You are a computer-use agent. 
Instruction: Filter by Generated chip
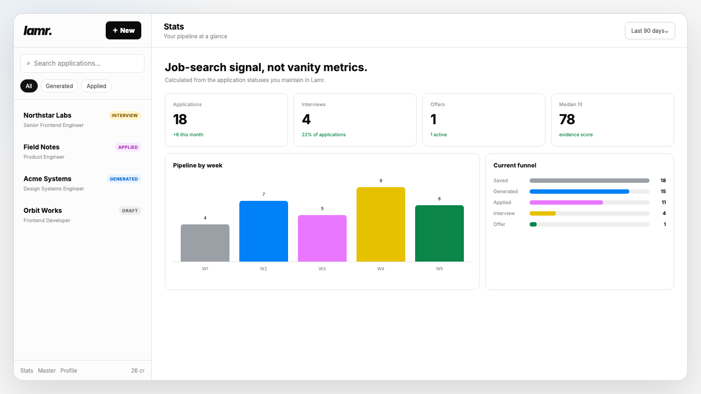(59, 86)
